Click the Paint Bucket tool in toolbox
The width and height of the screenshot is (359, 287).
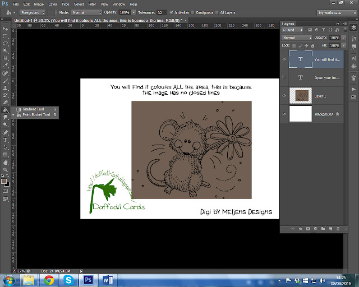5,110
